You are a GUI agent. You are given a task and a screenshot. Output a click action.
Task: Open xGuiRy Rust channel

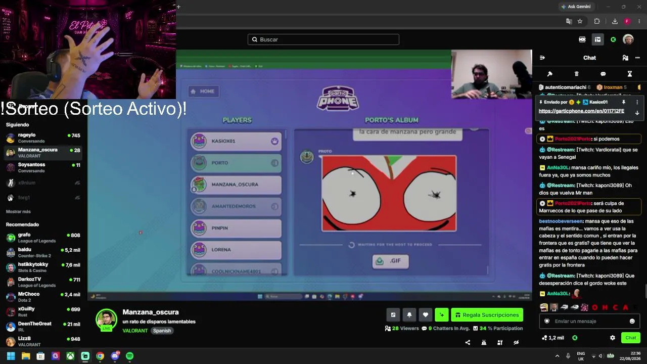click(x=43, y=311)
